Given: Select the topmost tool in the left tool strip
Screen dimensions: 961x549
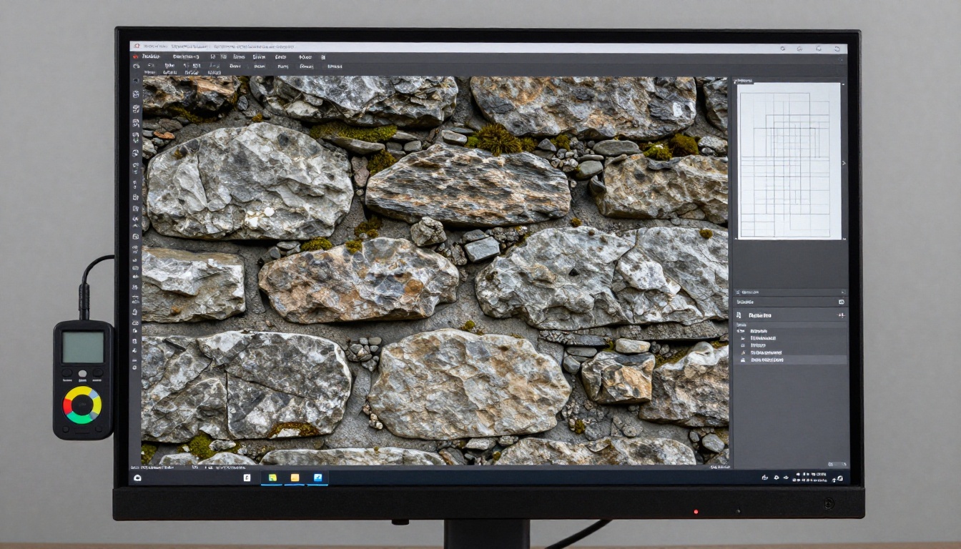Looking at the screenshot, I should [136, 81].
